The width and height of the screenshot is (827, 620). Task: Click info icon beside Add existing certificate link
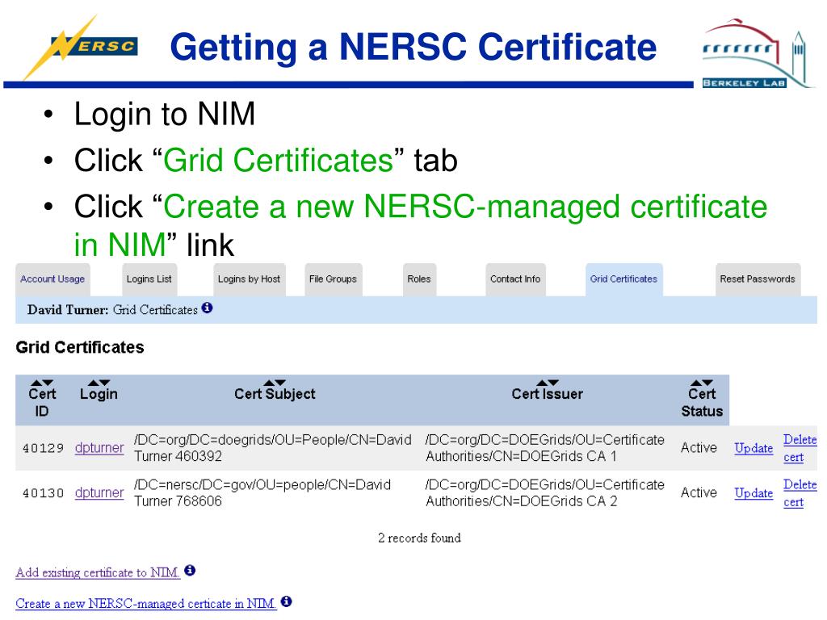(x=190, y=571)
